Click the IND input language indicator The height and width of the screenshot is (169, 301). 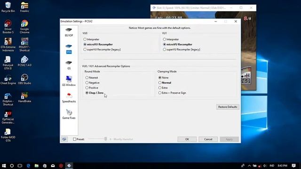[x=272, y=166]
